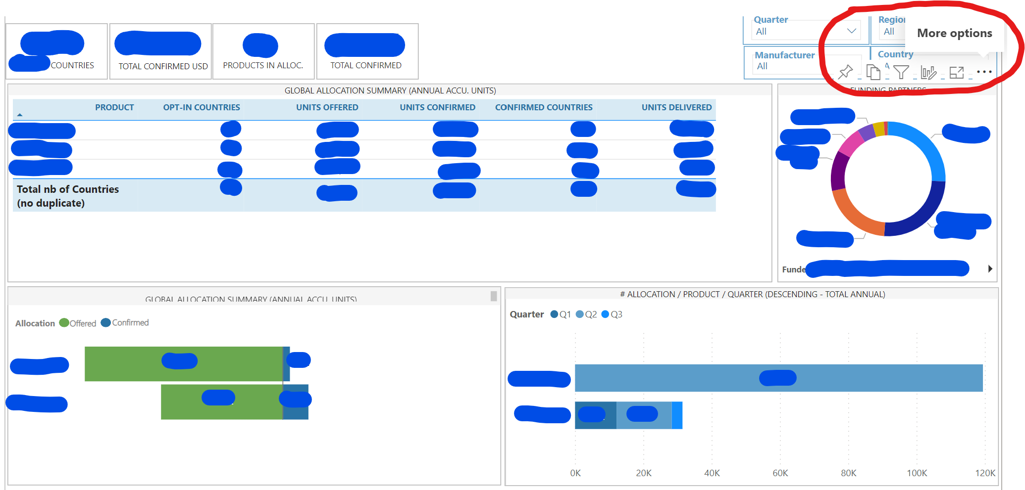Open focus mode with the expand icon

pyautogui.click(x=957, y=73)
